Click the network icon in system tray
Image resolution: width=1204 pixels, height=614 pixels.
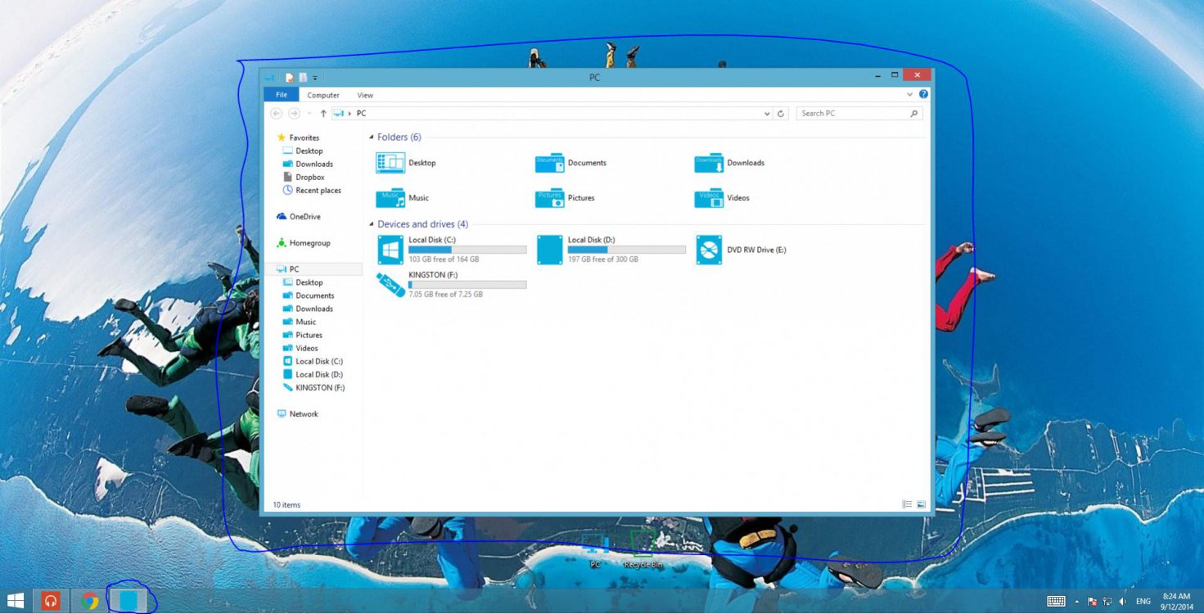tap(1107, 602)
